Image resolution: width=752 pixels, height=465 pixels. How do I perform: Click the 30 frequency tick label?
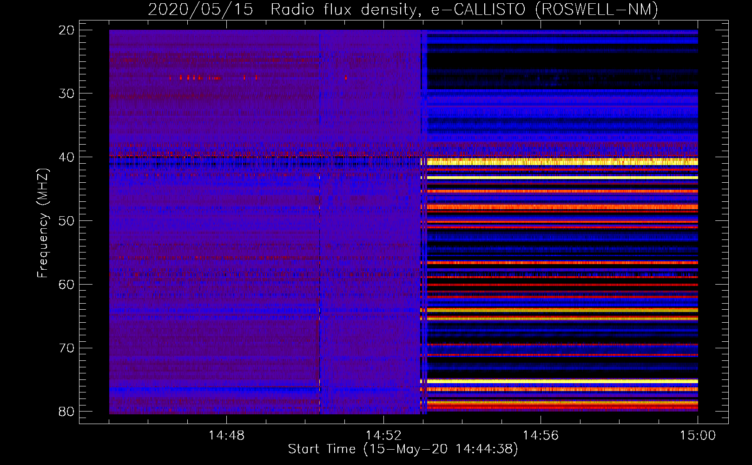[67, 93]
